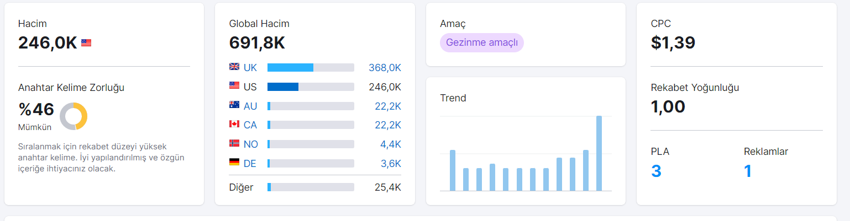
Task: Click the Gezinme amaçlı intent badge
Action: (x=482, y=42)
